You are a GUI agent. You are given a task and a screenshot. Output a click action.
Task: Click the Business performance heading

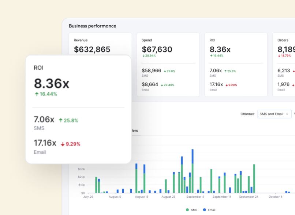pyautogui.click(x=92, y=26)
